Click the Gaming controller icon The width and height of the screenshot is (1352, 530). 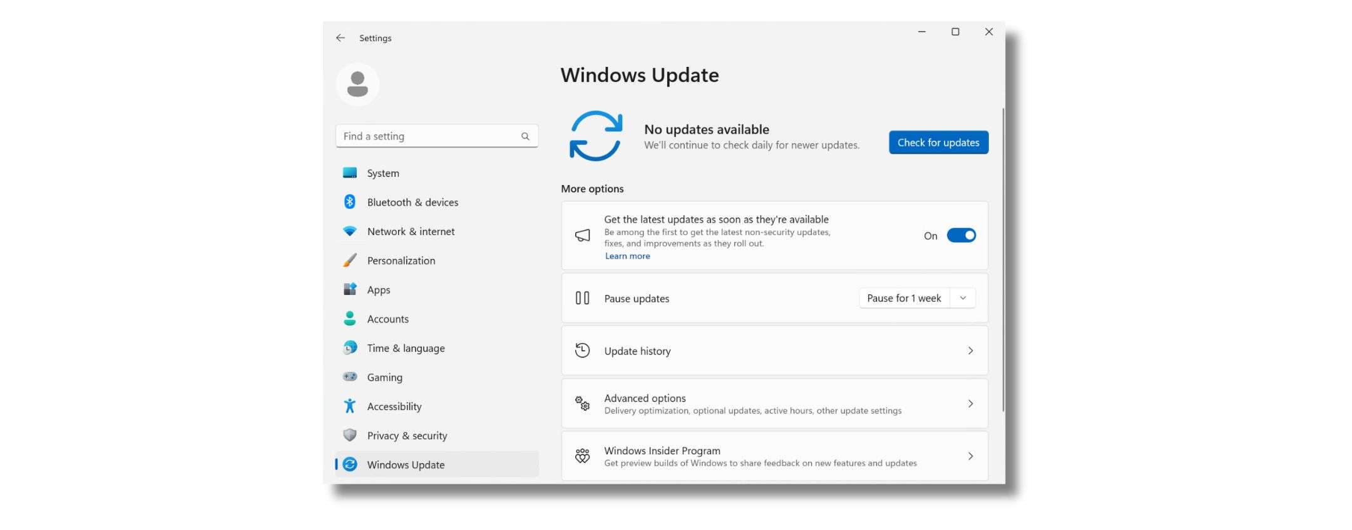click(350, 377)
